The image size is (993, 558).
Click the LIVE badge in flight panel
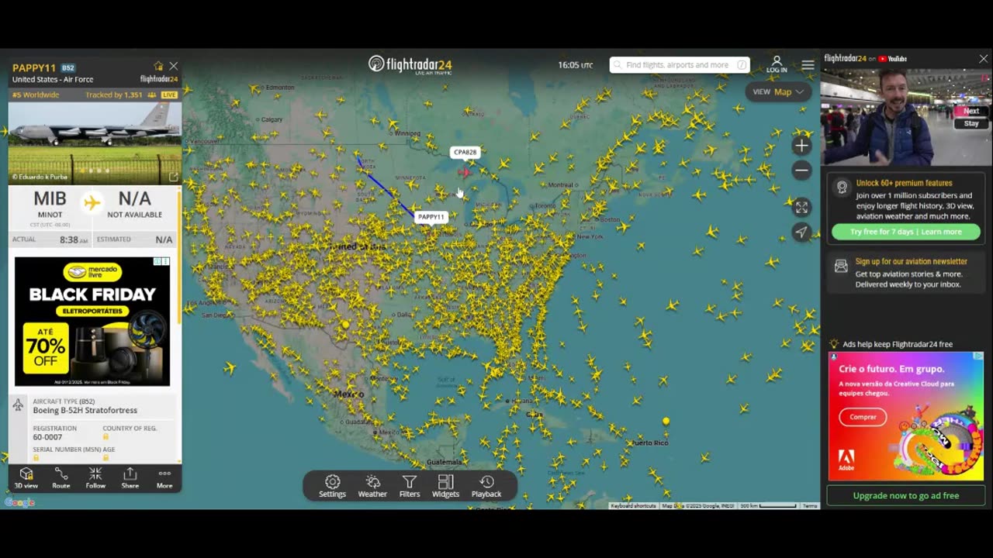pyautogui.click(x=169, y=95)
